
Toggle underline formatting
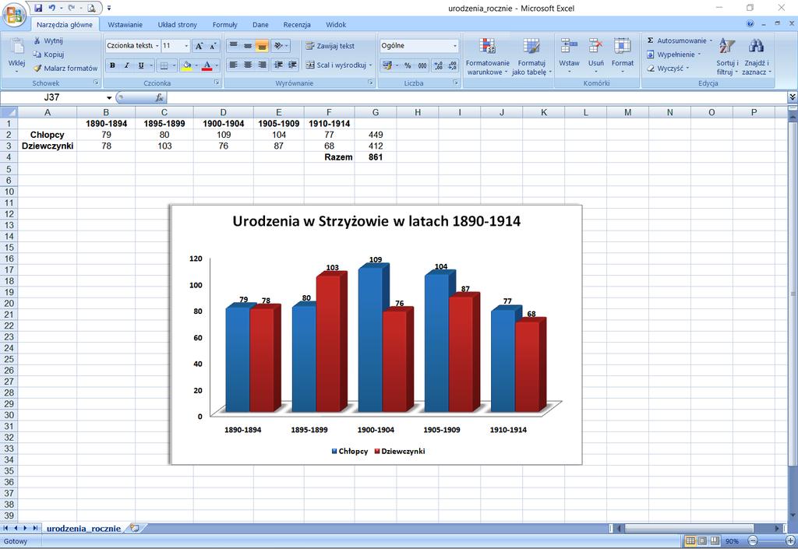[140, 65]
